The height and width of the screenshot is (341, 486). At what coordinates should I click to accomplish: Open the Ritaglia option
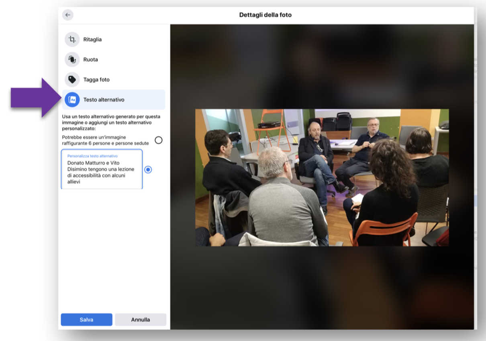[x=113, y=39]
